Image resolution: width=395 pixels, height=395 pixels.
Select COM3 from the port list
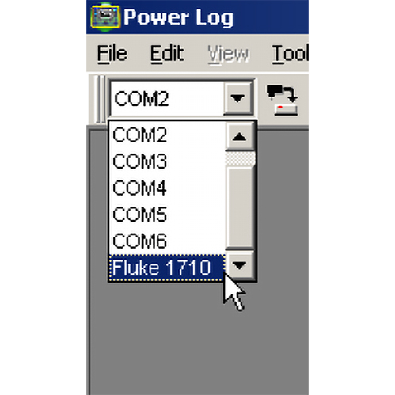167,161
